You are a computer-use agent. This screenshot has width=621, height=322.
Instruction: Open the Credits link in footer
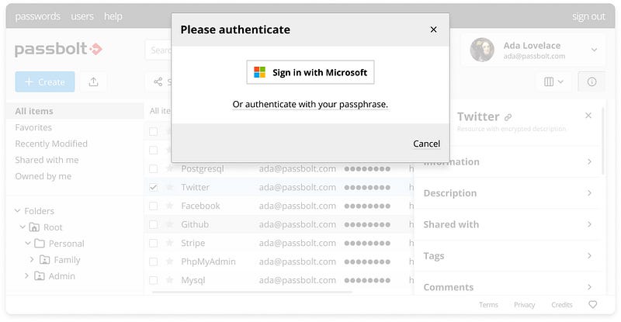(561, 305)
